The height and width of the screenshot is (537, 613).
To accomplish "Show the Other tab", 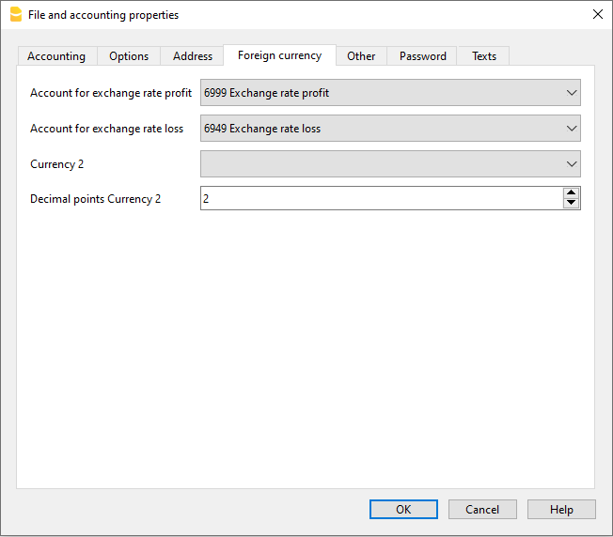I will click(x=361, y=56).
